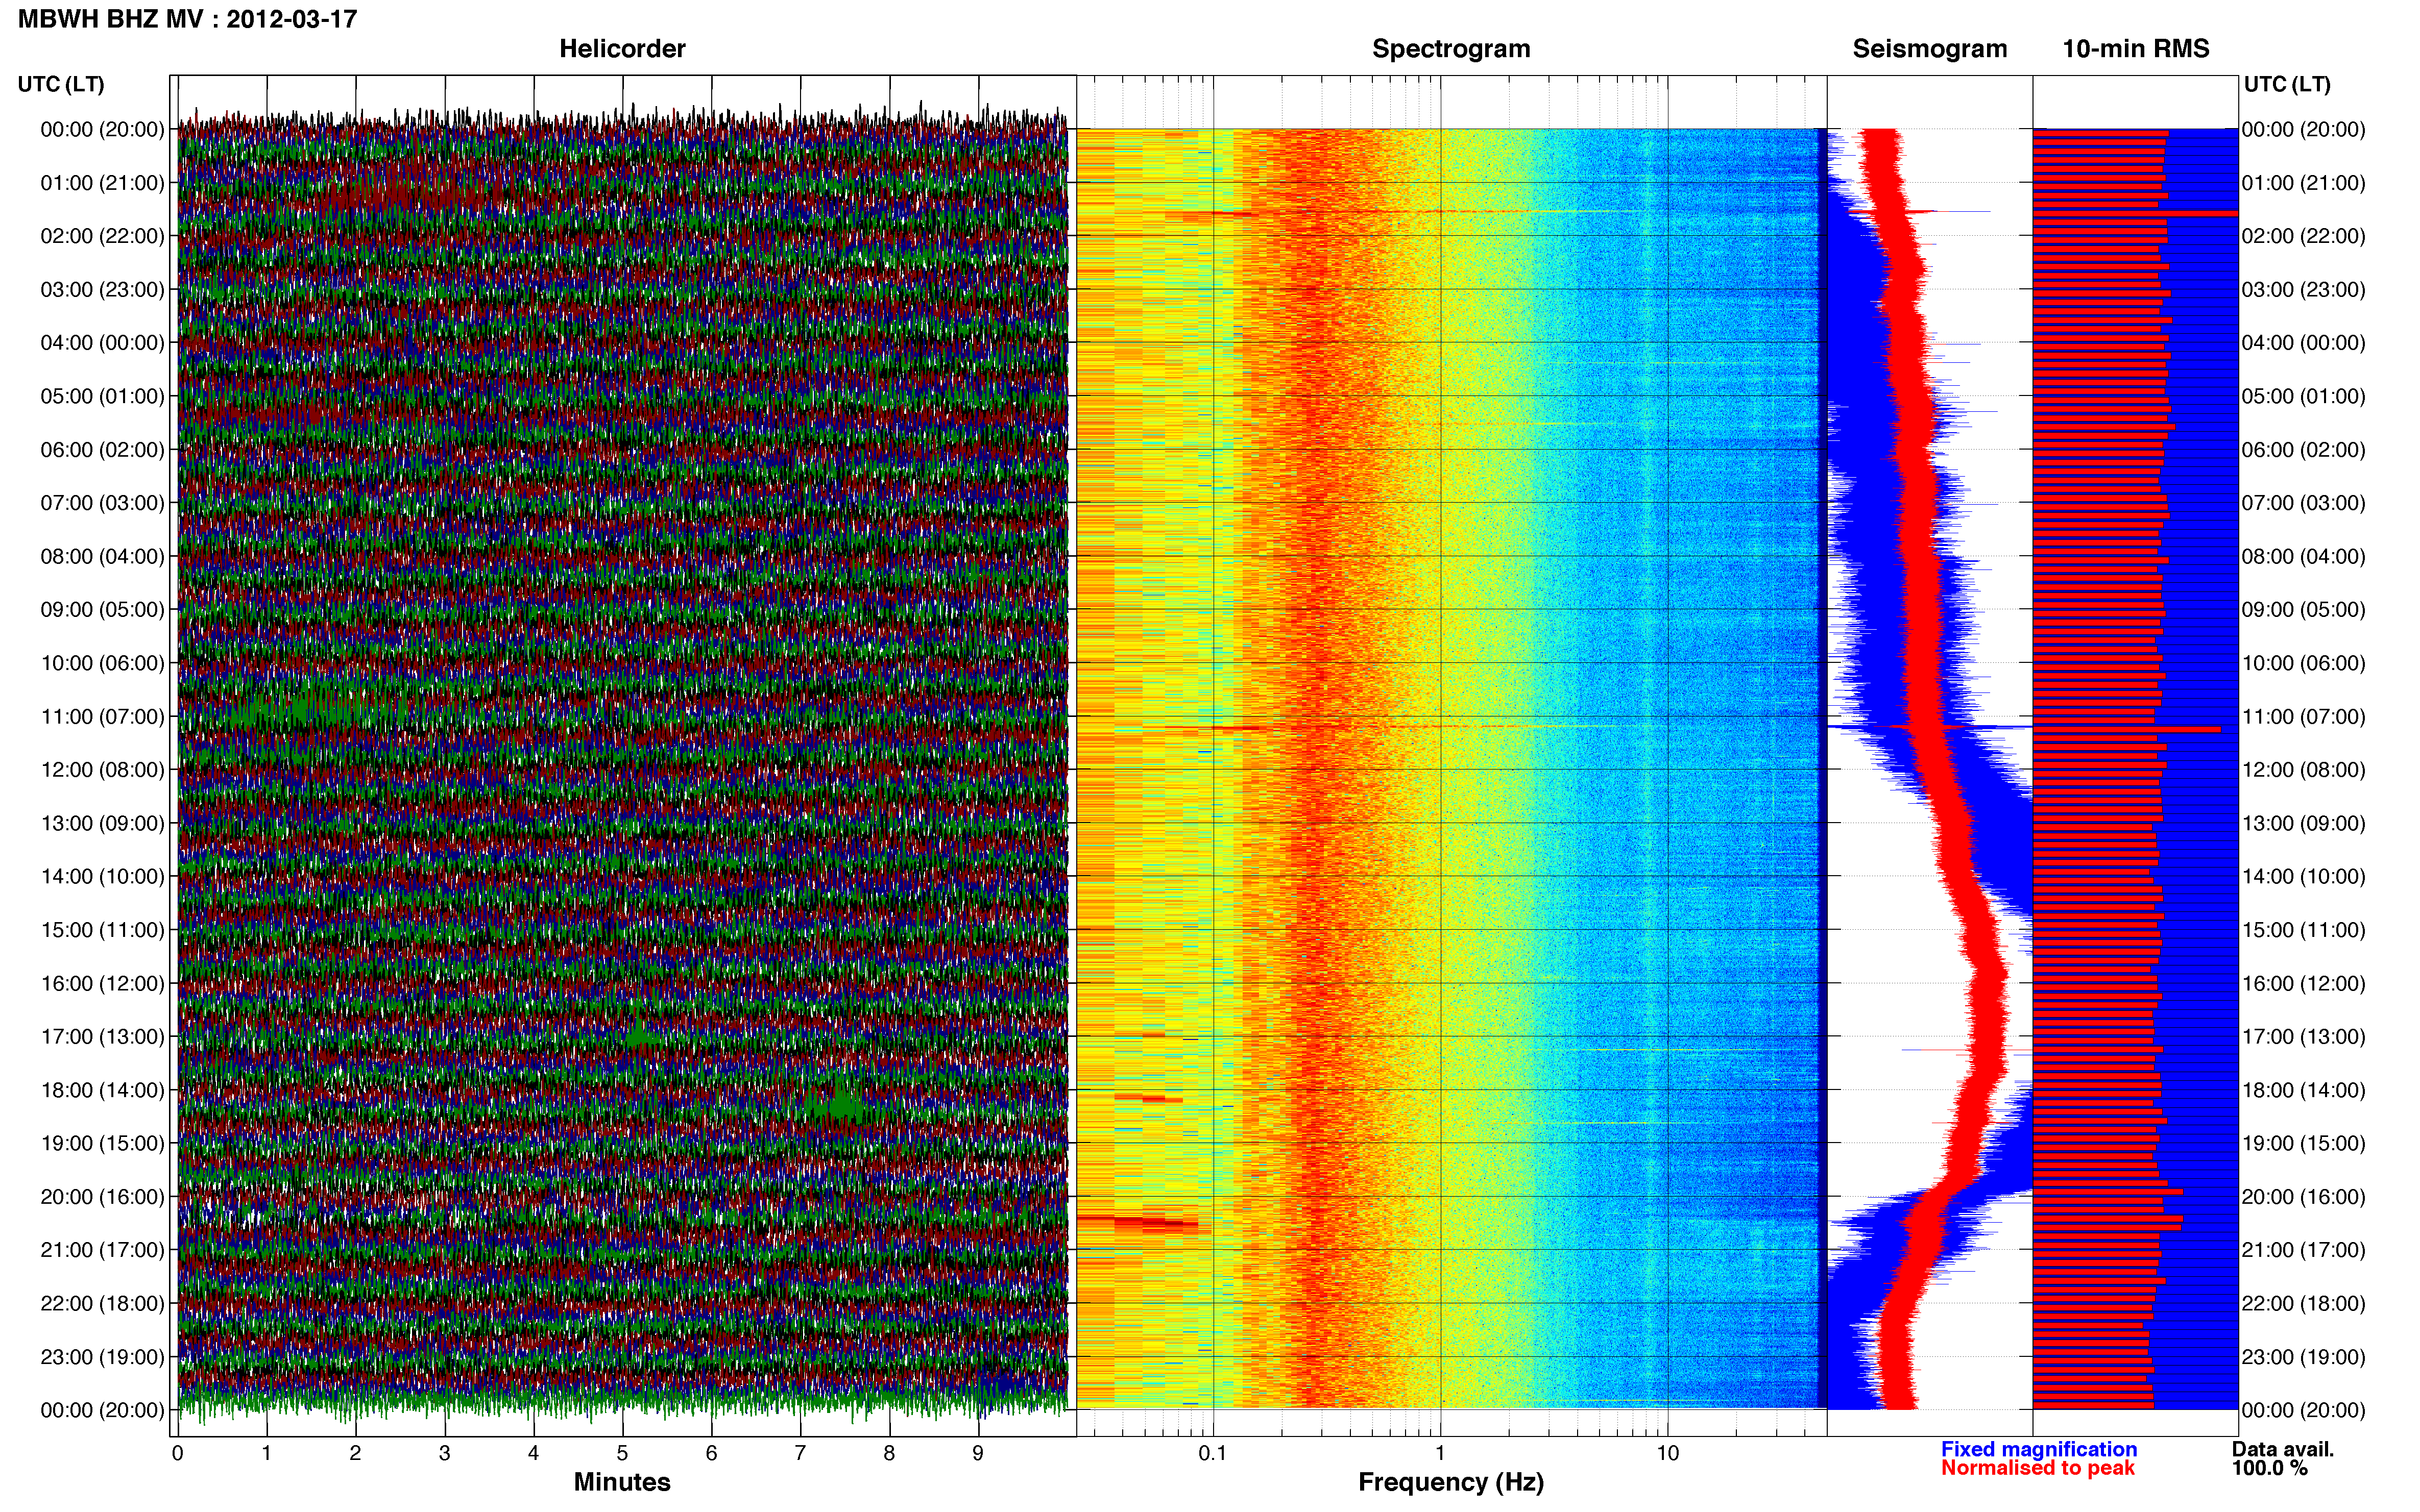Click the '10' frequency tick label
This screenshot has height=1512, width=2420.
coord(1667,1453)
